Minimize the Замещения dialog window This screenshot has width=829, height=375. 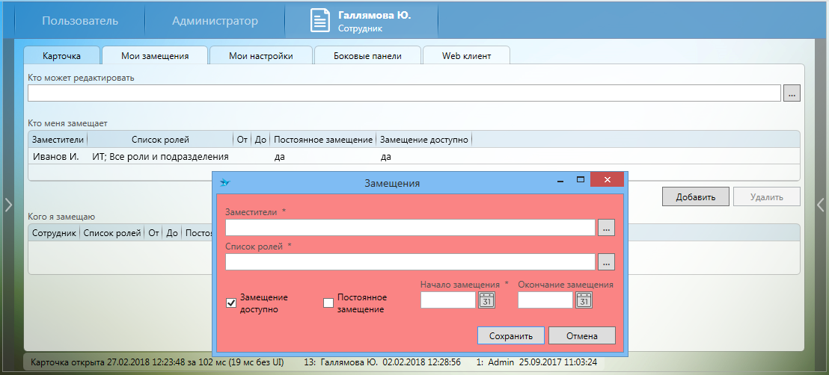[559, 180]
